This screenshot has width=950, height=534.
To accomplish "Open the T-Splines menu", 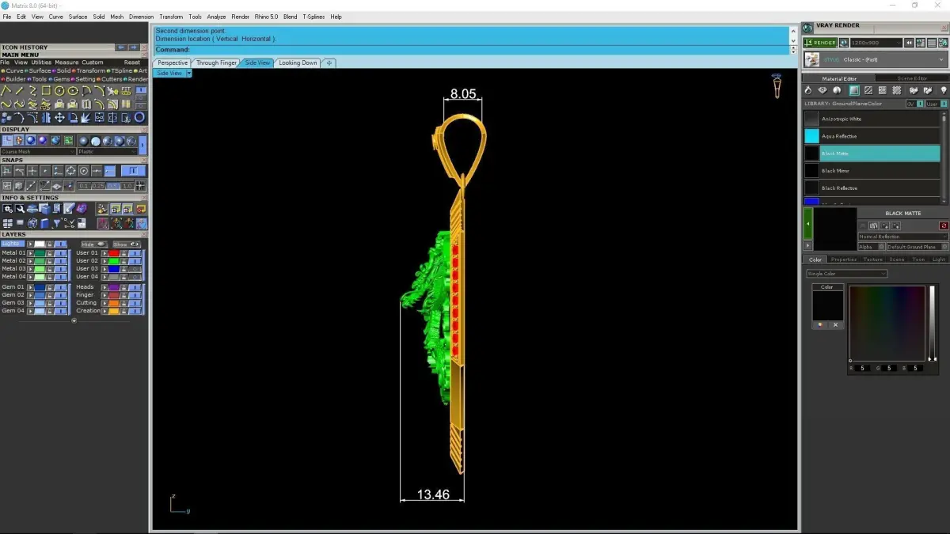I will 313,17.
